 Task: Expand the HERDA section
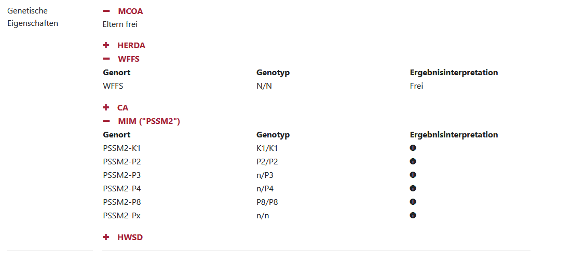[x=131, y=46]
